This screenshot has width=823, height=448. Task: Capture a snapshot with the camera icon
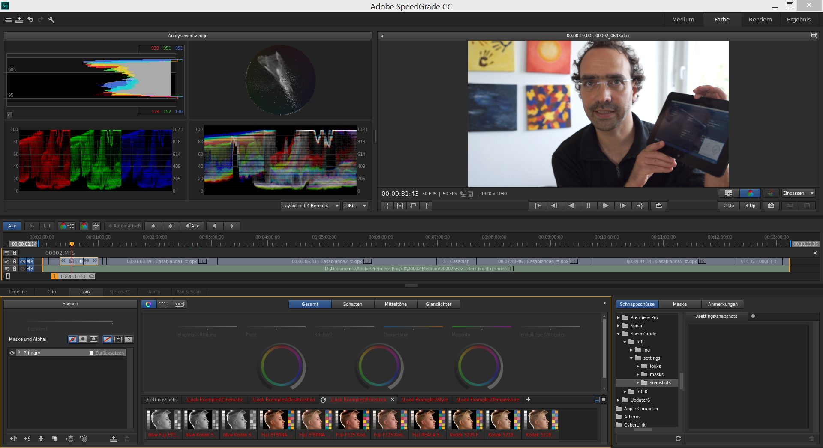771,206
